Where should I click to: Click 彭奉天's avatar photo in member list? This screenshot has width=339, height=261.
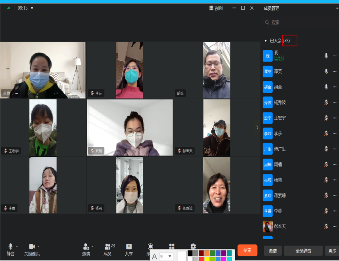(268, 226)
